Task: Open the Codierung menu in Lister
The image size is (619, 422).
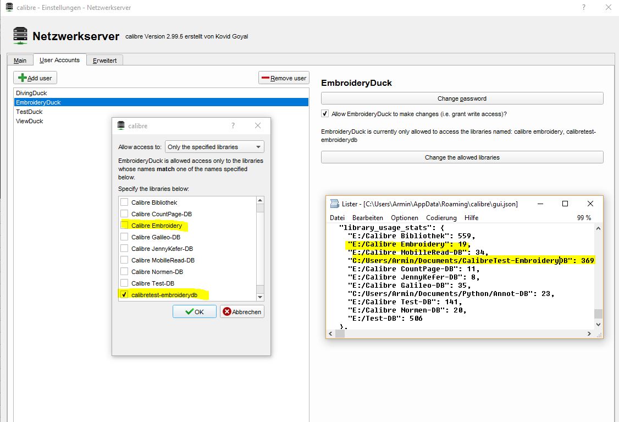Action: click(441, 218)
